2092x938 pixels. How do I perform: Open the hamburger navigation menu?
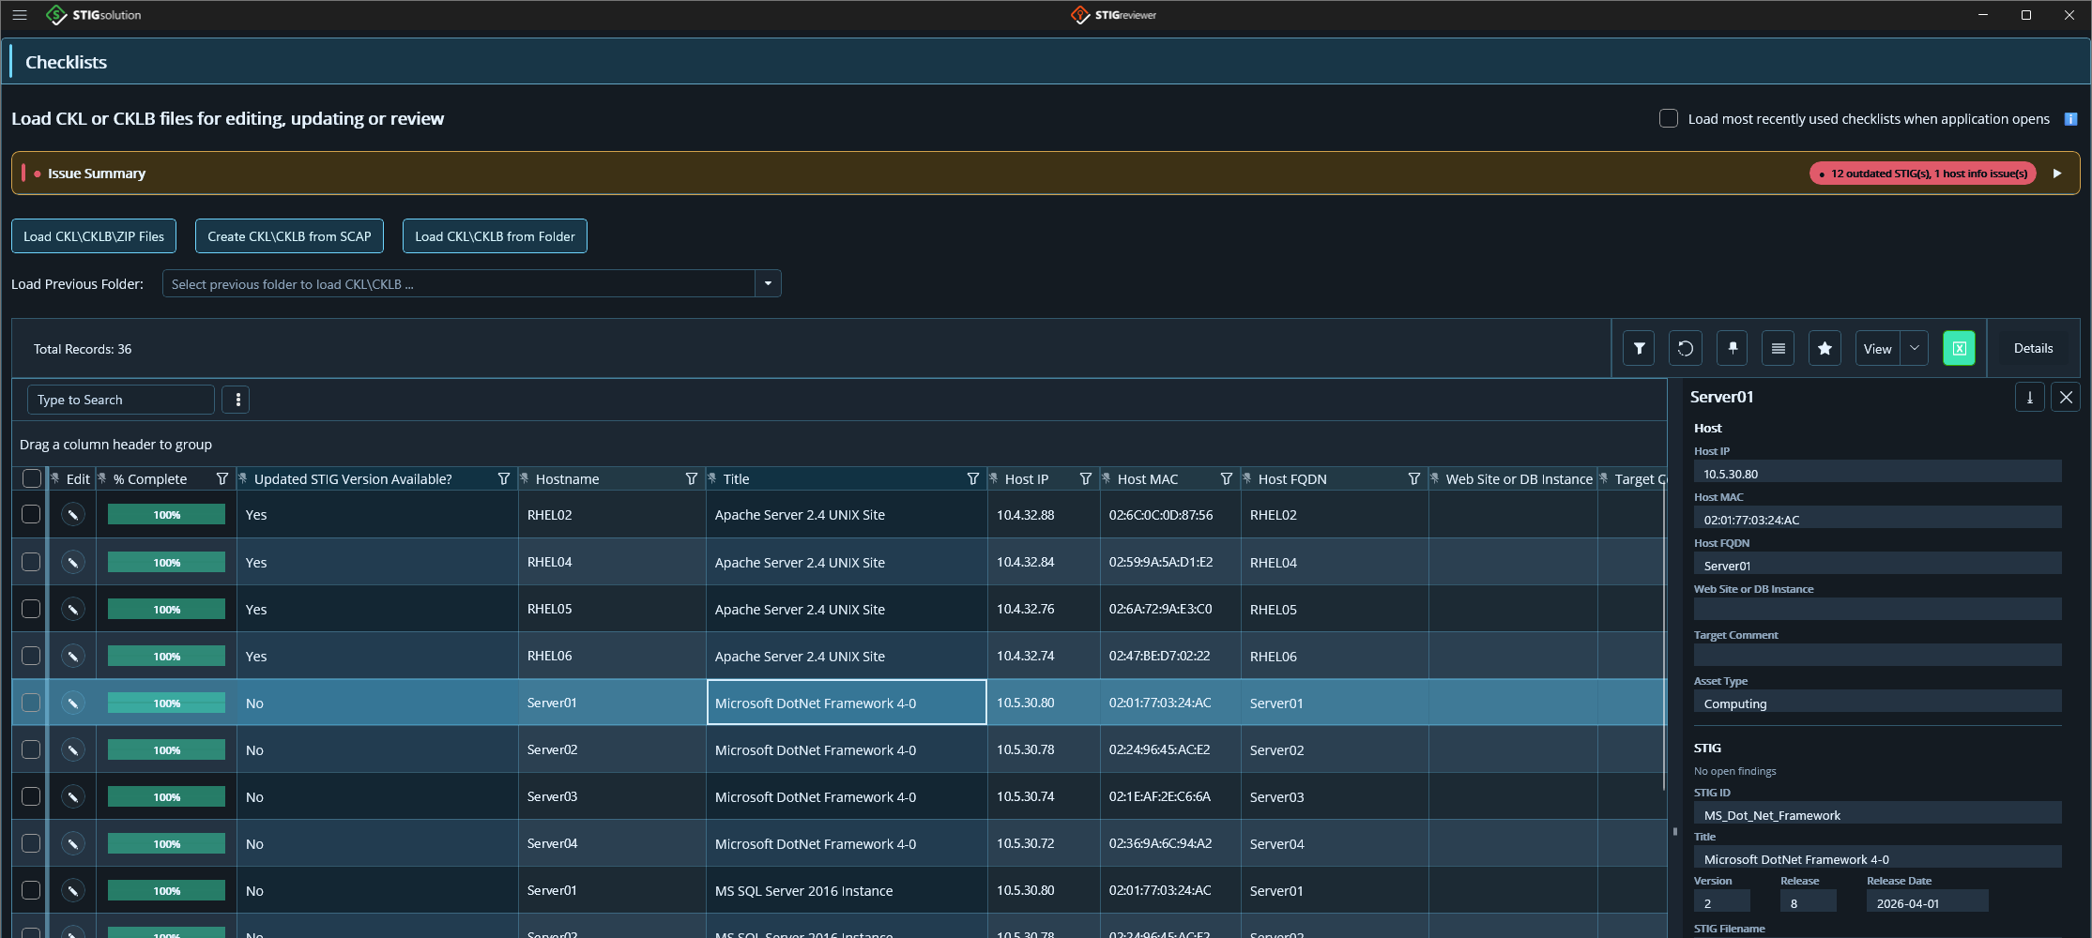19,15
